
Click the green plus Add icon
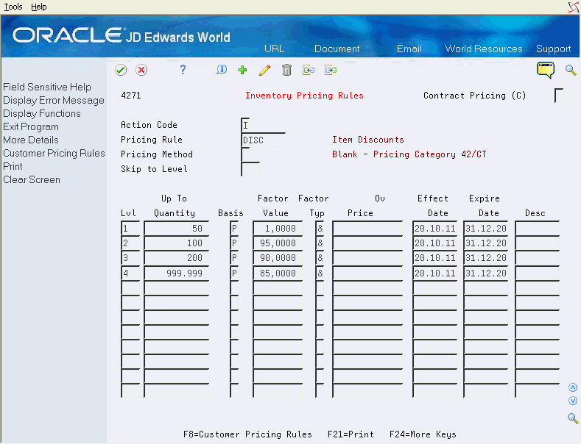point(242,70)
